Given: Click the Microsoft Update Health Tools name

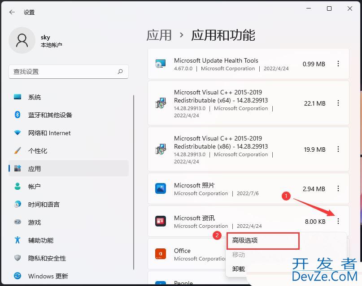Looking at the screenshot, I should pos(216,60).
